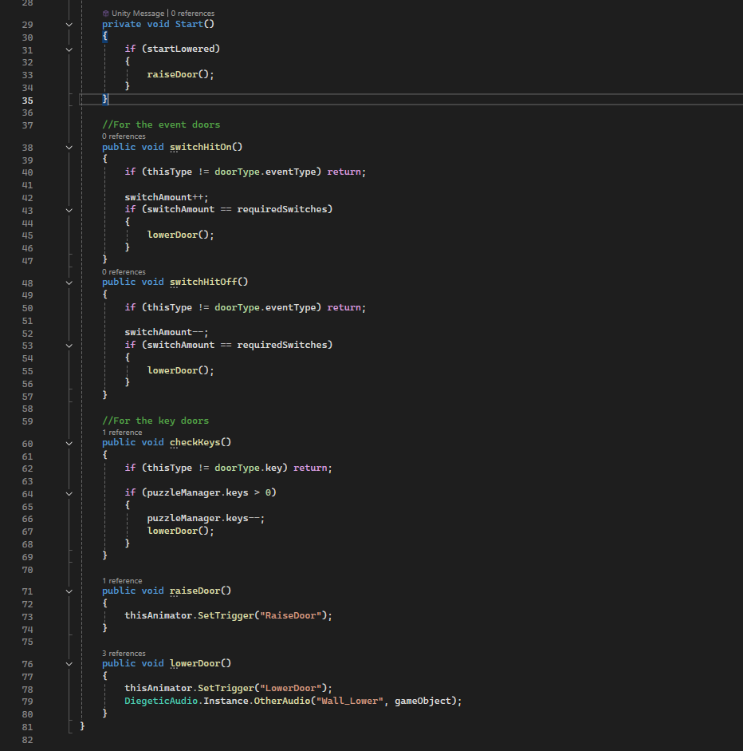Image resolution: width=743 pixels, height=751 pixels.
Task: Click line number 35 in the gutter
Action: tap(28, 100)
